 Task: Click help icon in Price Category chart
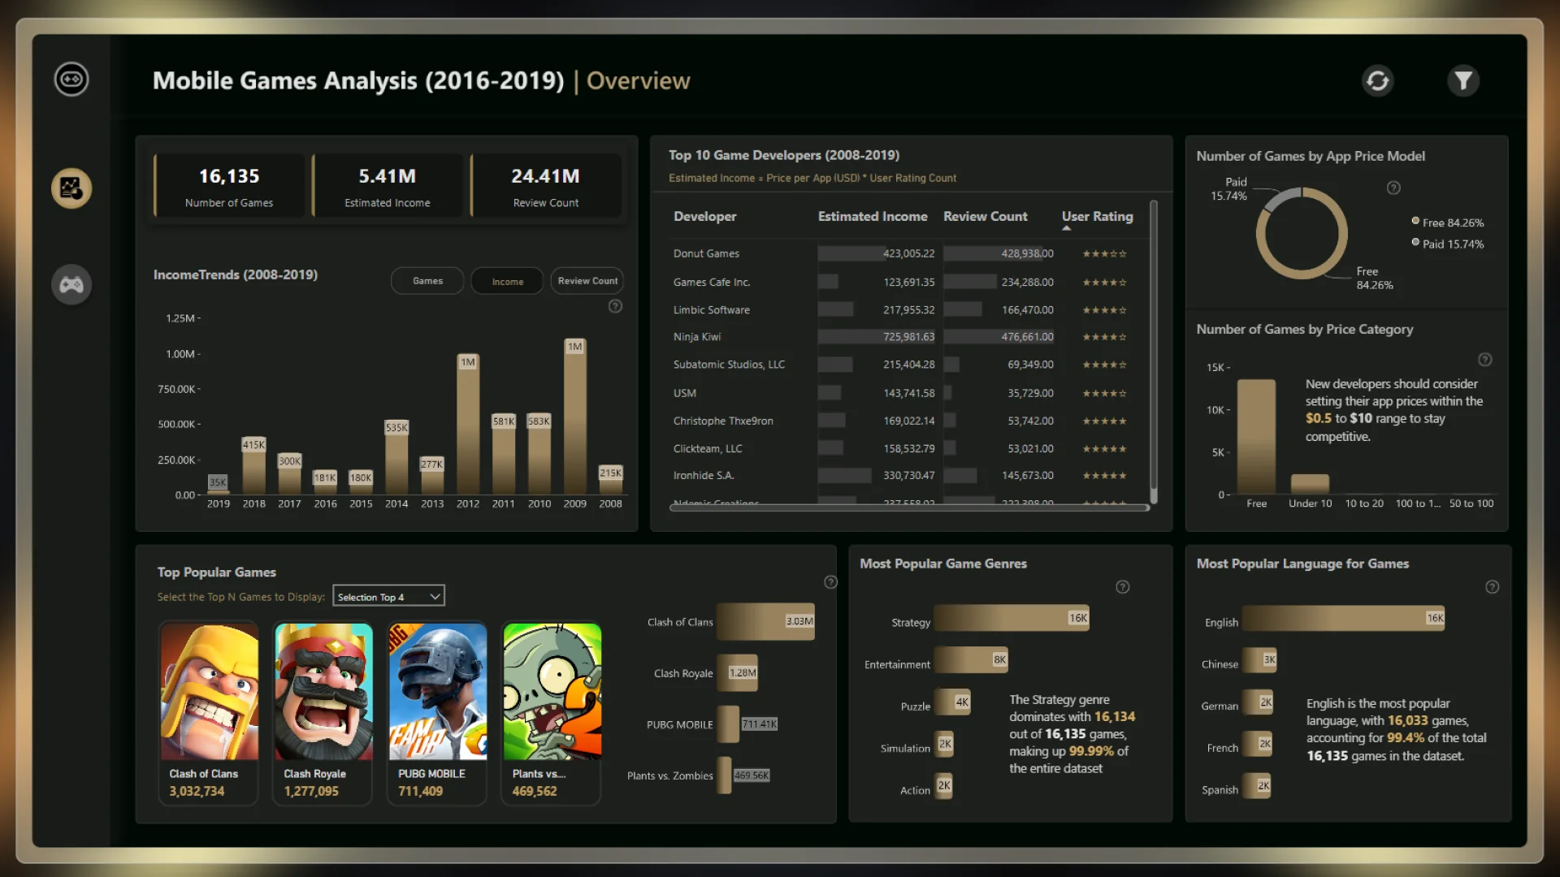[x=1484, y=359]
